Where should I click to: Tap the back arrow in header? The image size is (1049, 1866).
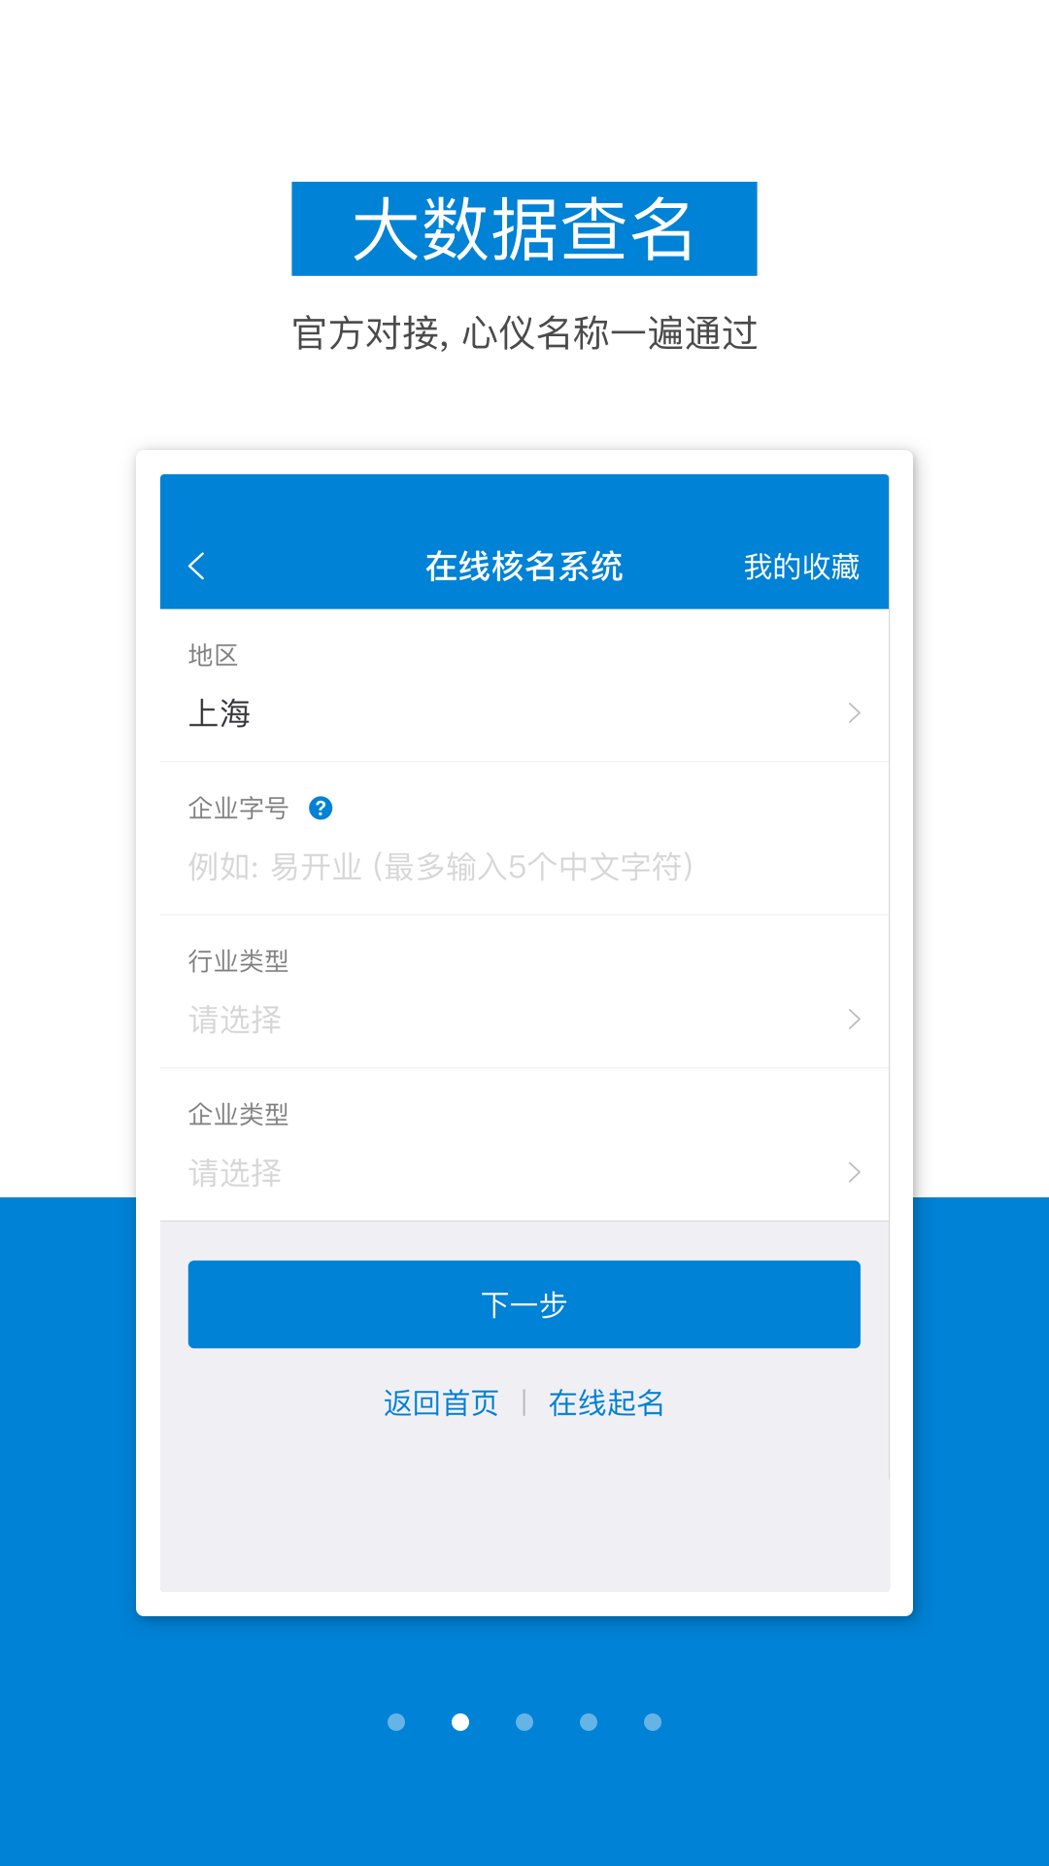click(196, 566)
